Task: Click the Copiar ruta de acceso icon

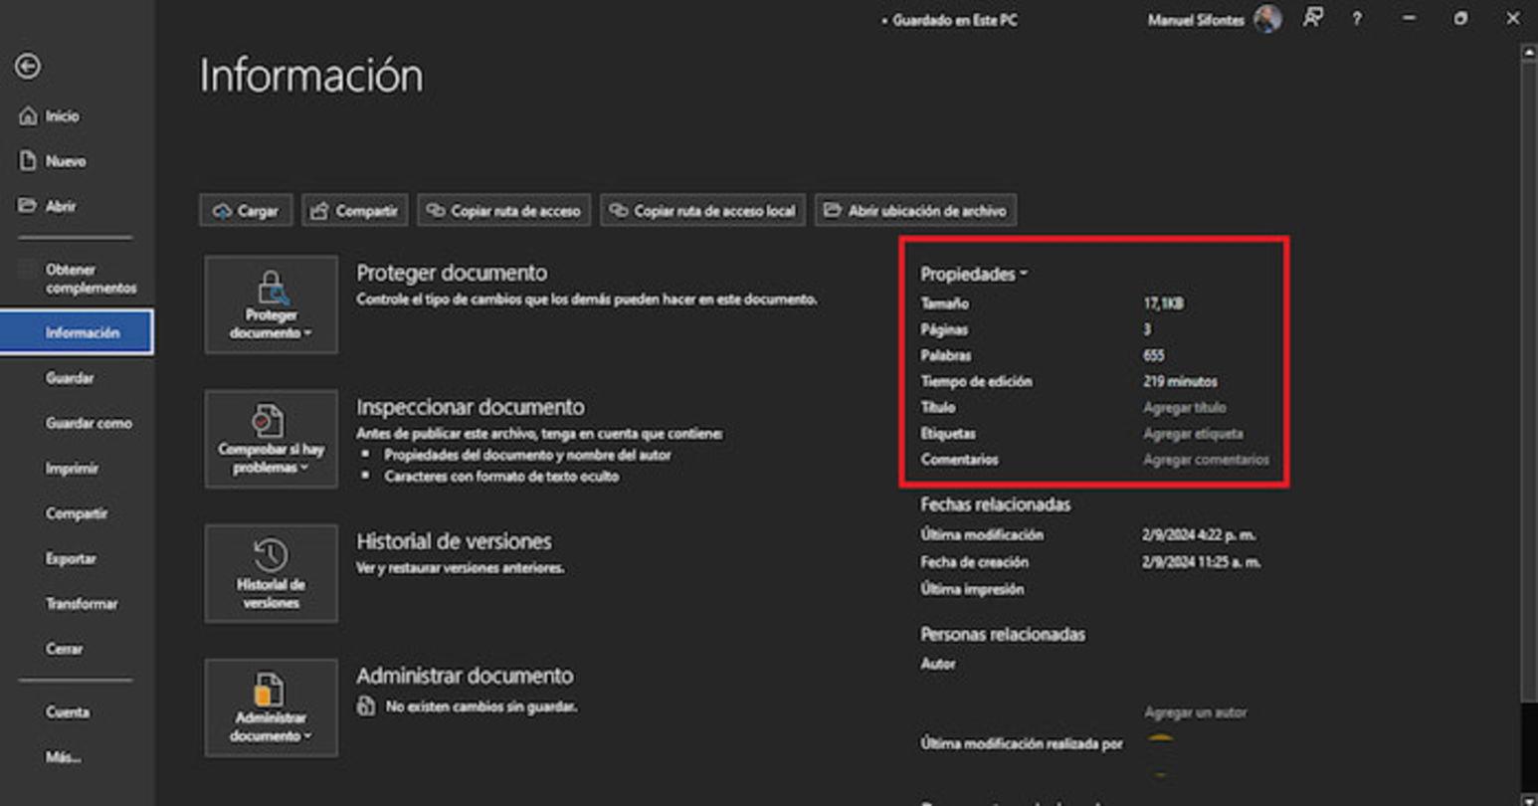Action: [x=435, y=210]
